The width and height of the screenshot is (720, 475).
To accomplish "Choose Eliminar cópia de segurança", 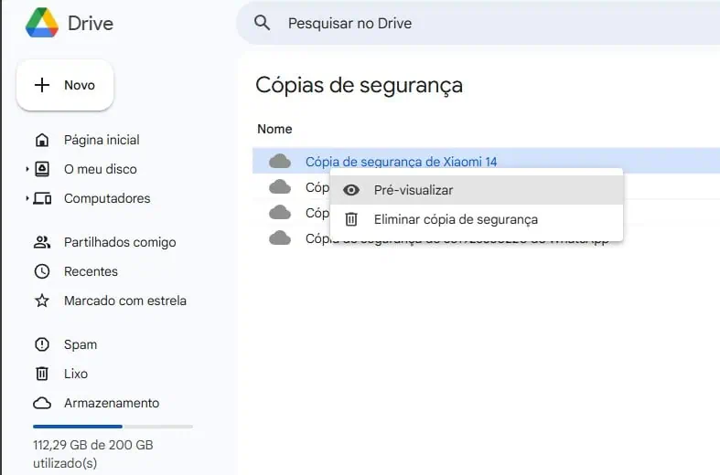I will [477, 219].
